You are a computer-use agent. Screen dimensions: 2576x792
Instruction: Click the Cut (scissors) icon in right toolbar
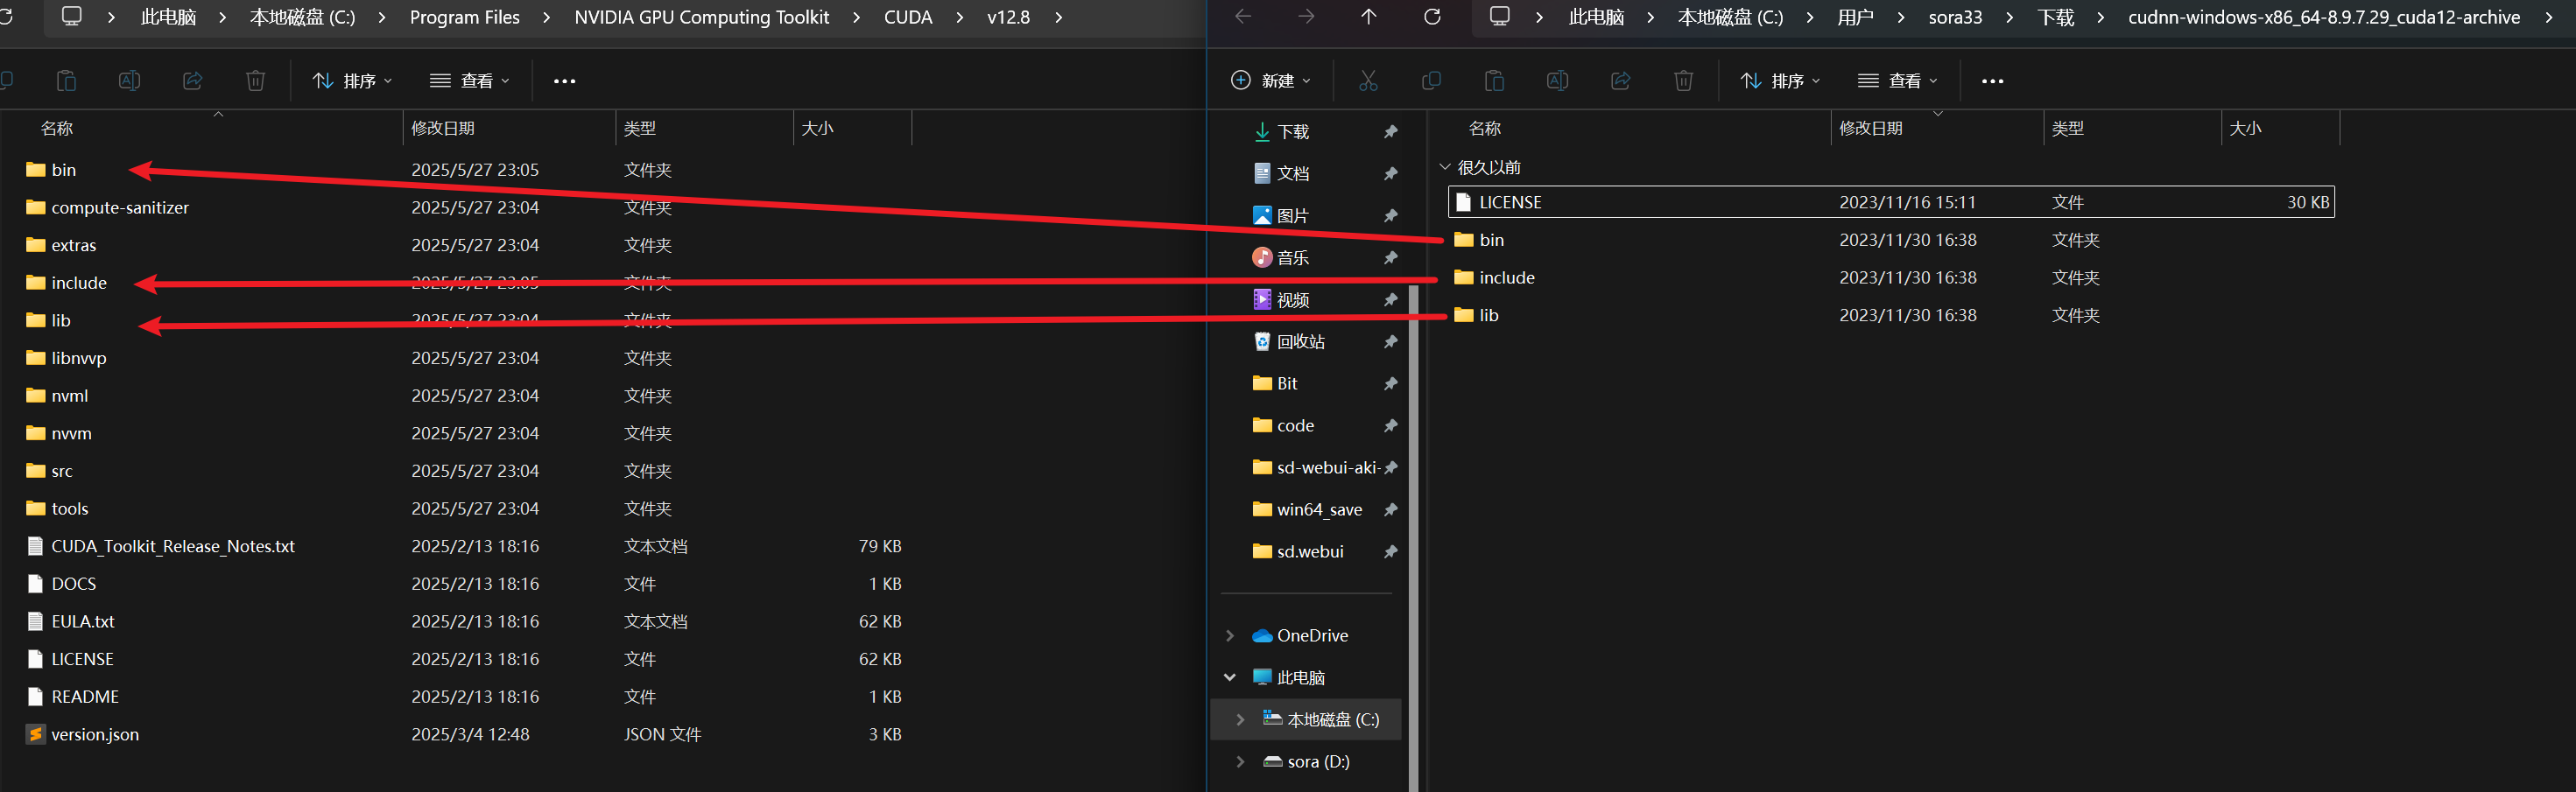click(x=1368, y=80)
